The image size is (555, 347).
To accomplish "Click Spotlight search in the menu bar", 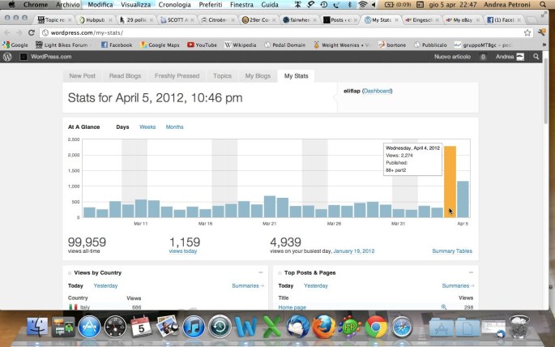I will [546, 5].
